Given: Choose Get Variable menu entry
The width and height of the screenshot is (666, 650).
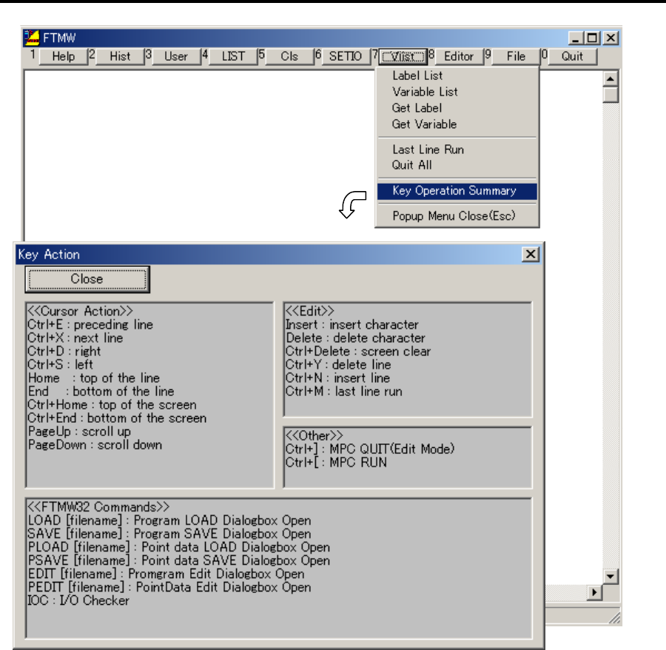Looking at the screenshot, I should tap(457, 124).
